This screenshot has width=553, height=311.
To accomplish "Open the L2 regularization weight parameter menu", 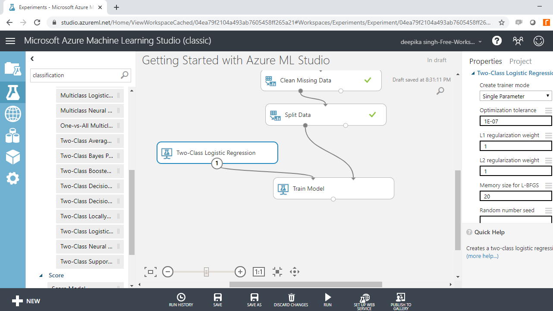I will click(x=548, y=160).
